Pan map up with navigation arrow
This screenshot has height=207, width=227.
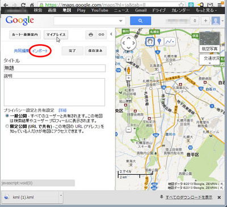point(128,38)
